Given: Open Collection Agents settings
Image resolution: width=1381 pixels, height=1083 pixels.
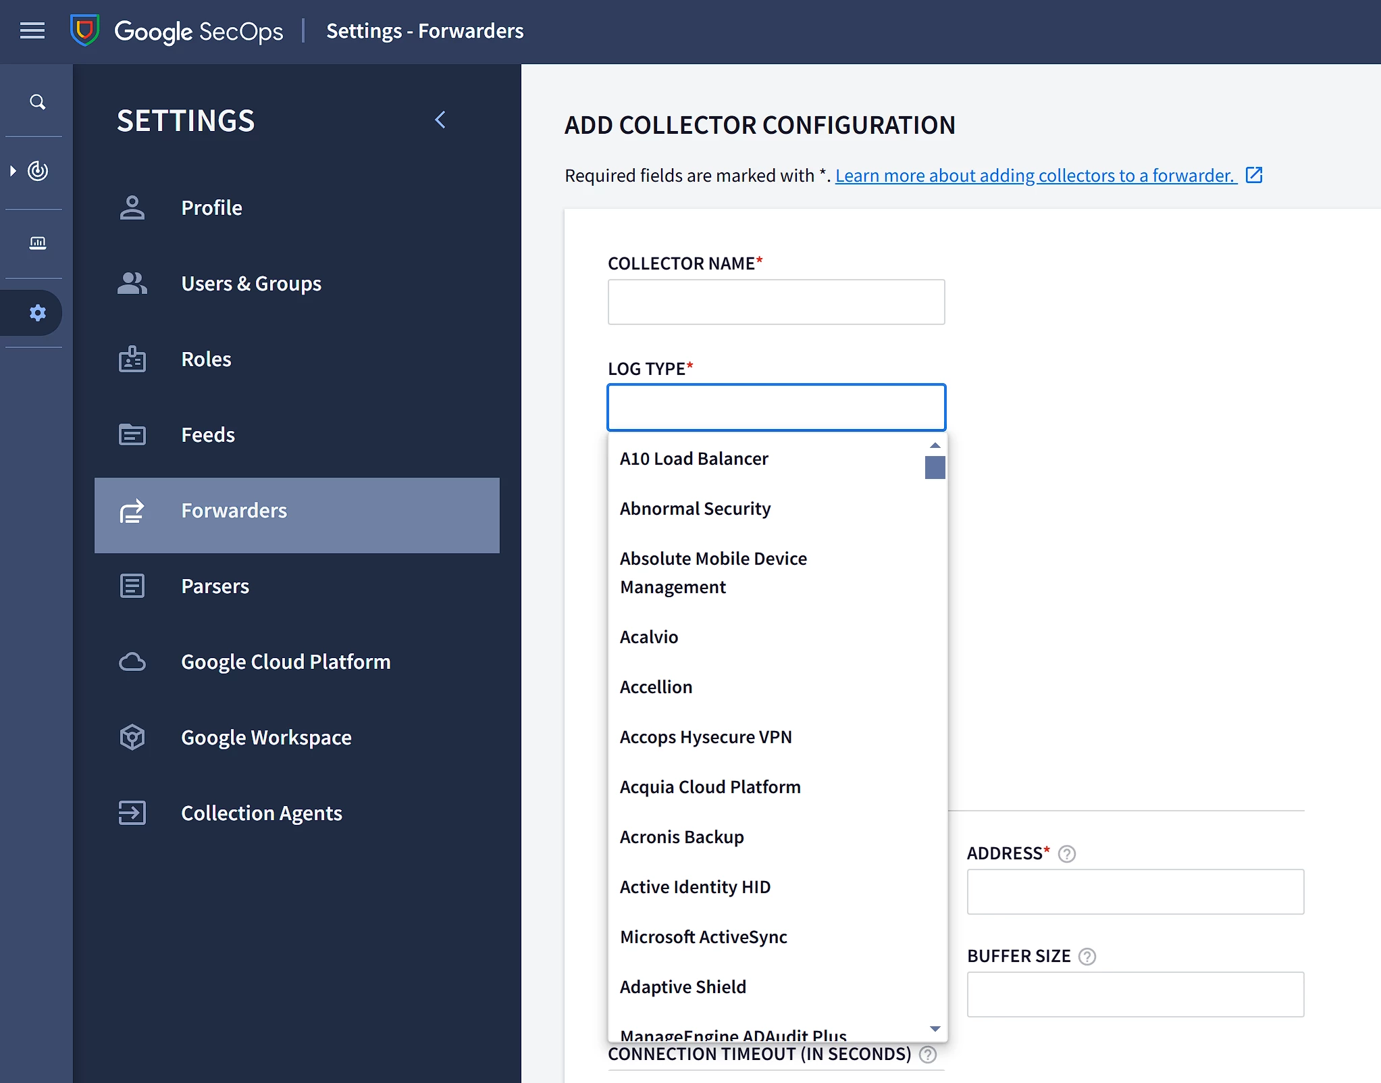Looking at the screenshot, I should pyautogui.click(x=297, y=813).
